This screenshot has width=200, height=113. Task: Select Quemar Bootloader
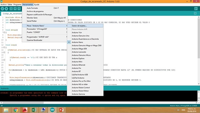tap(45, 40)
